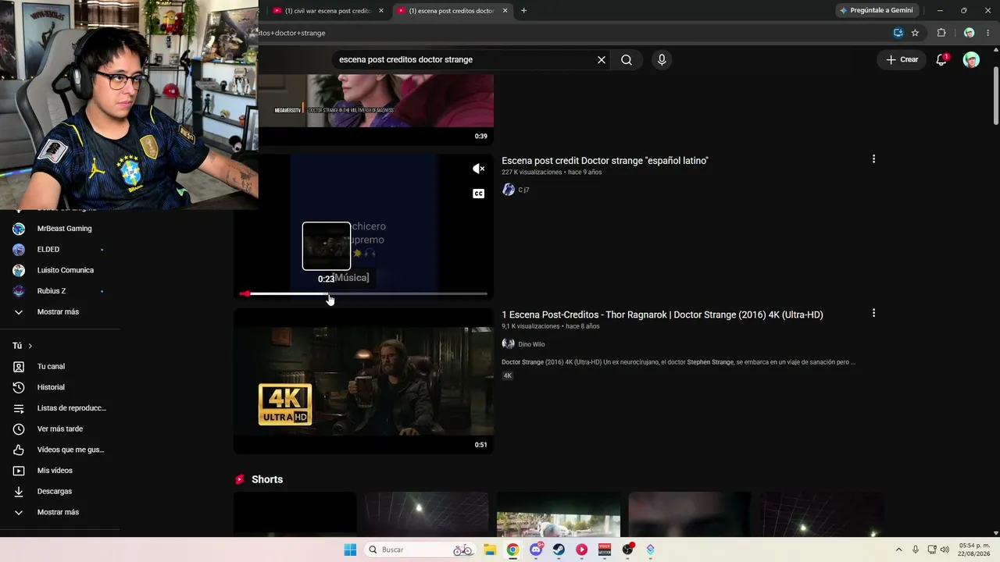Unmute the inline video preview
This screenshot has width=1000, height=562.
pos(479,169)
